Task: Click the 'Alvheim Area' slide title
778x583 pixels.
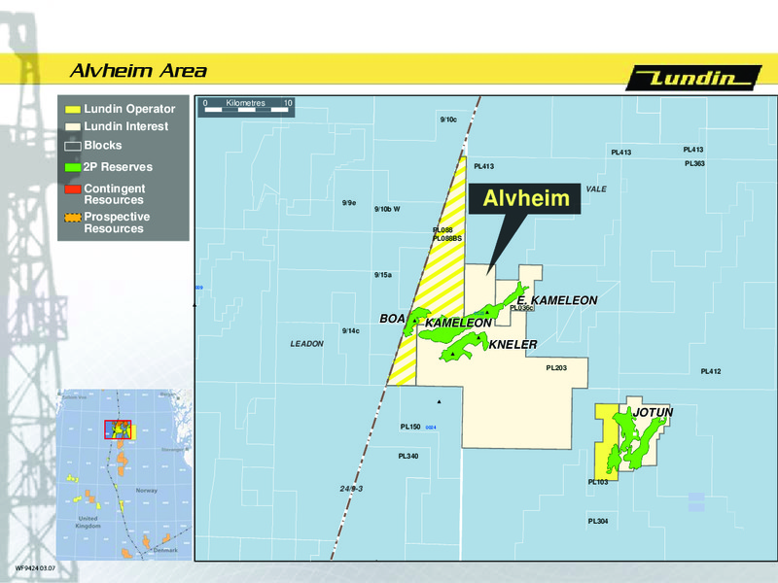Action: pos(138,71)
